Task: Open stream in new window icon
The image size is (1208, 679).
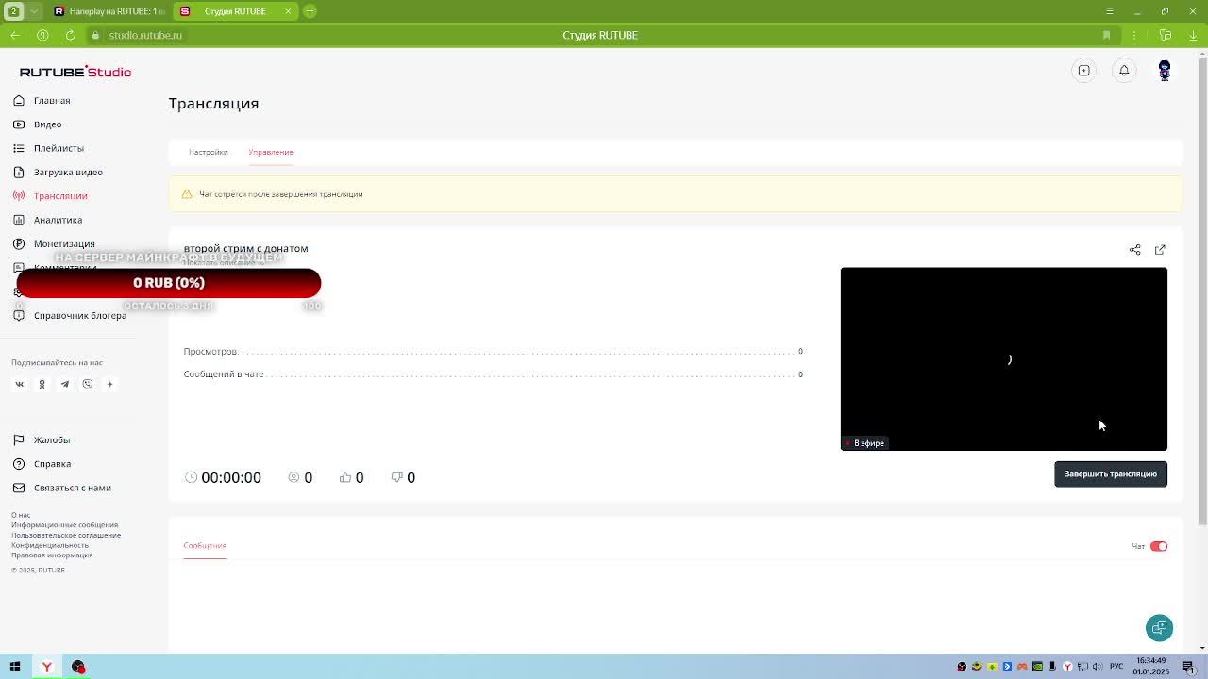Action: (1160, 250)
